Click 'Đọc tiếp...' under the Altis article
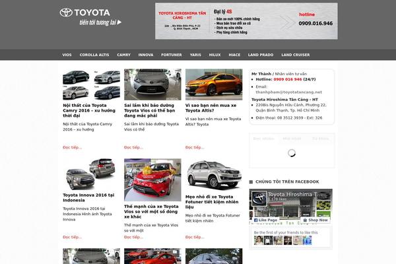 coord(195,147)
